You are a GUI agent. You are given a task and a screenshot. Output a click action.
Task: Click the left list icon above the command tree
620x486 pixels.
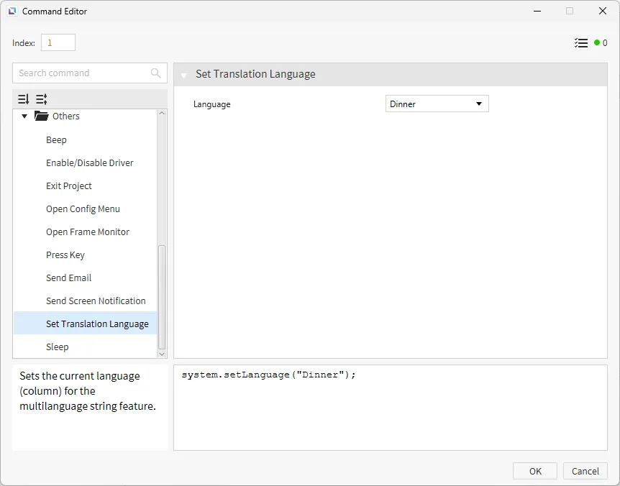tap(24, 99)
